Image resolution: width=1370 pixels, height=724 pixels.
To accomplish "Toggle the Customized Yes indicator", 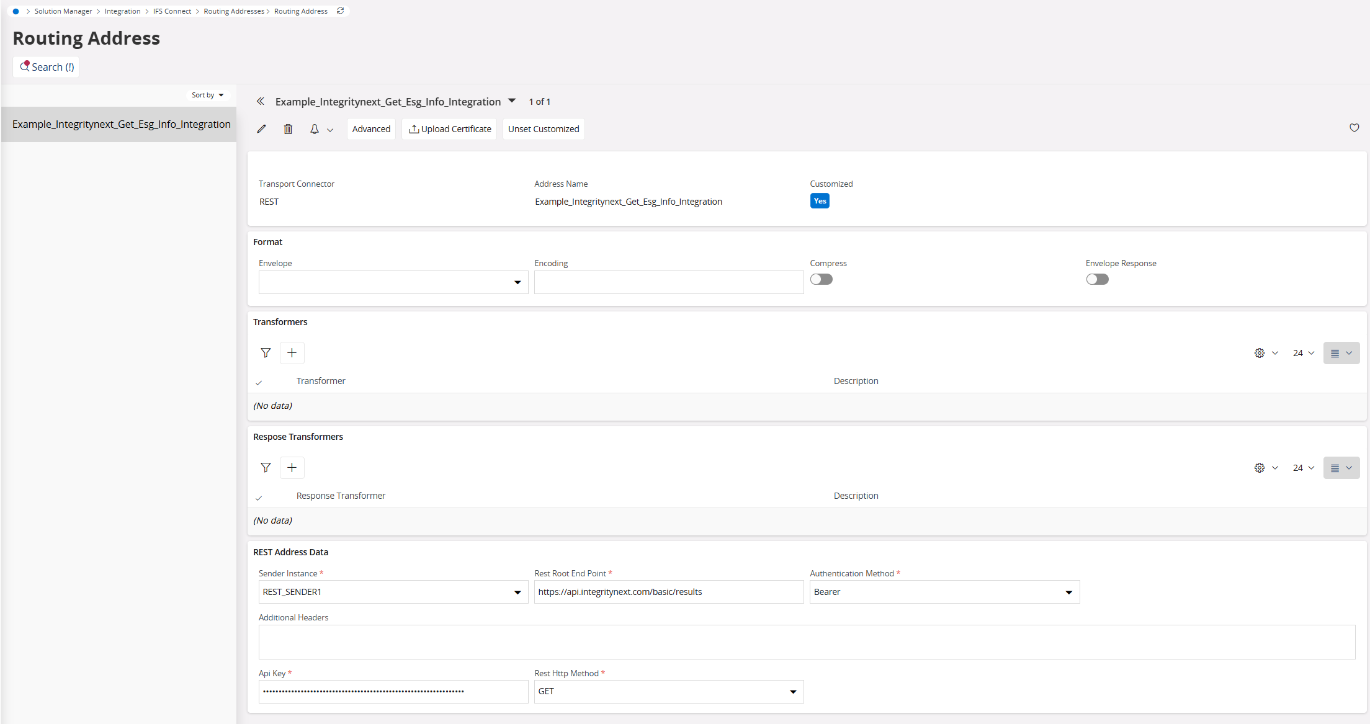I will pyautogui.click(x=820, y=200).
